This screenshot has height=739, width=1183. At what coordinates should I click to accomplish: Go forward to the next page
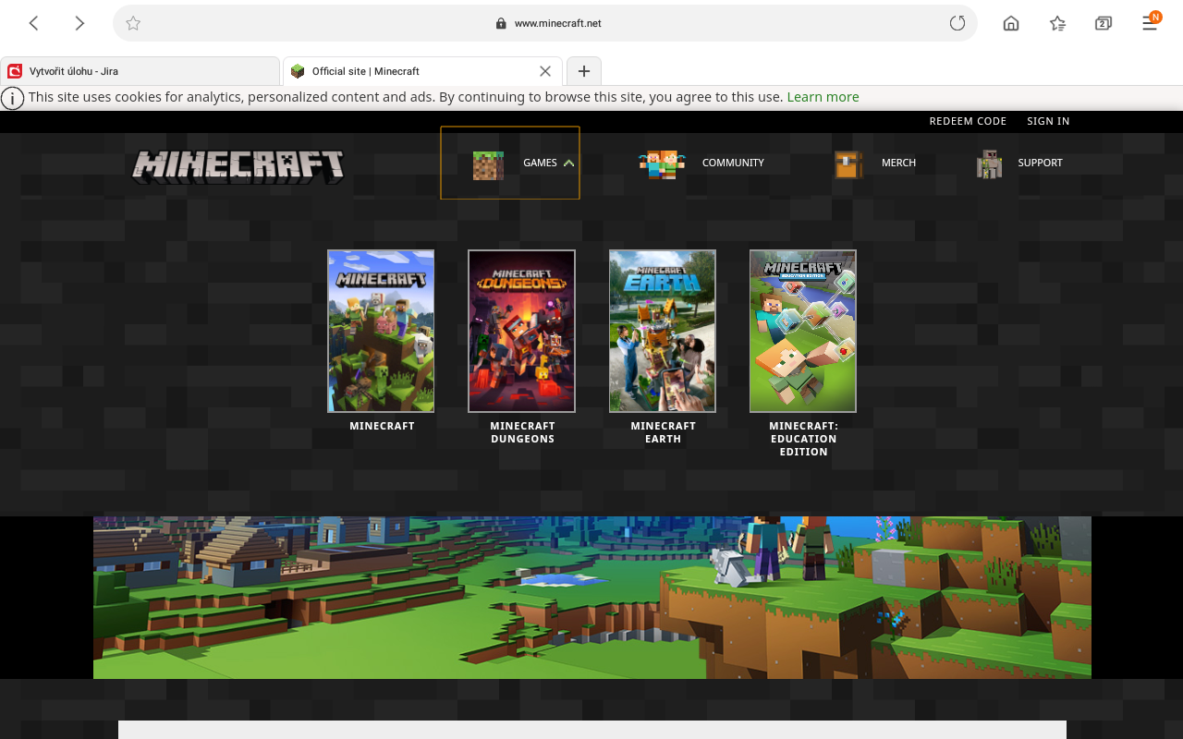79,23
